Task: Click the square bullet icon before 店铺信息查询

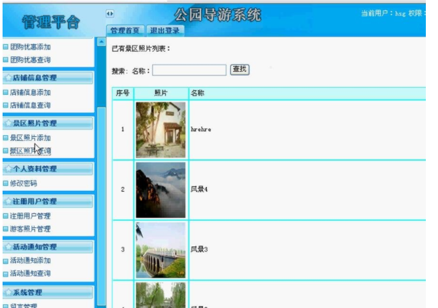Action: [5, 105]
